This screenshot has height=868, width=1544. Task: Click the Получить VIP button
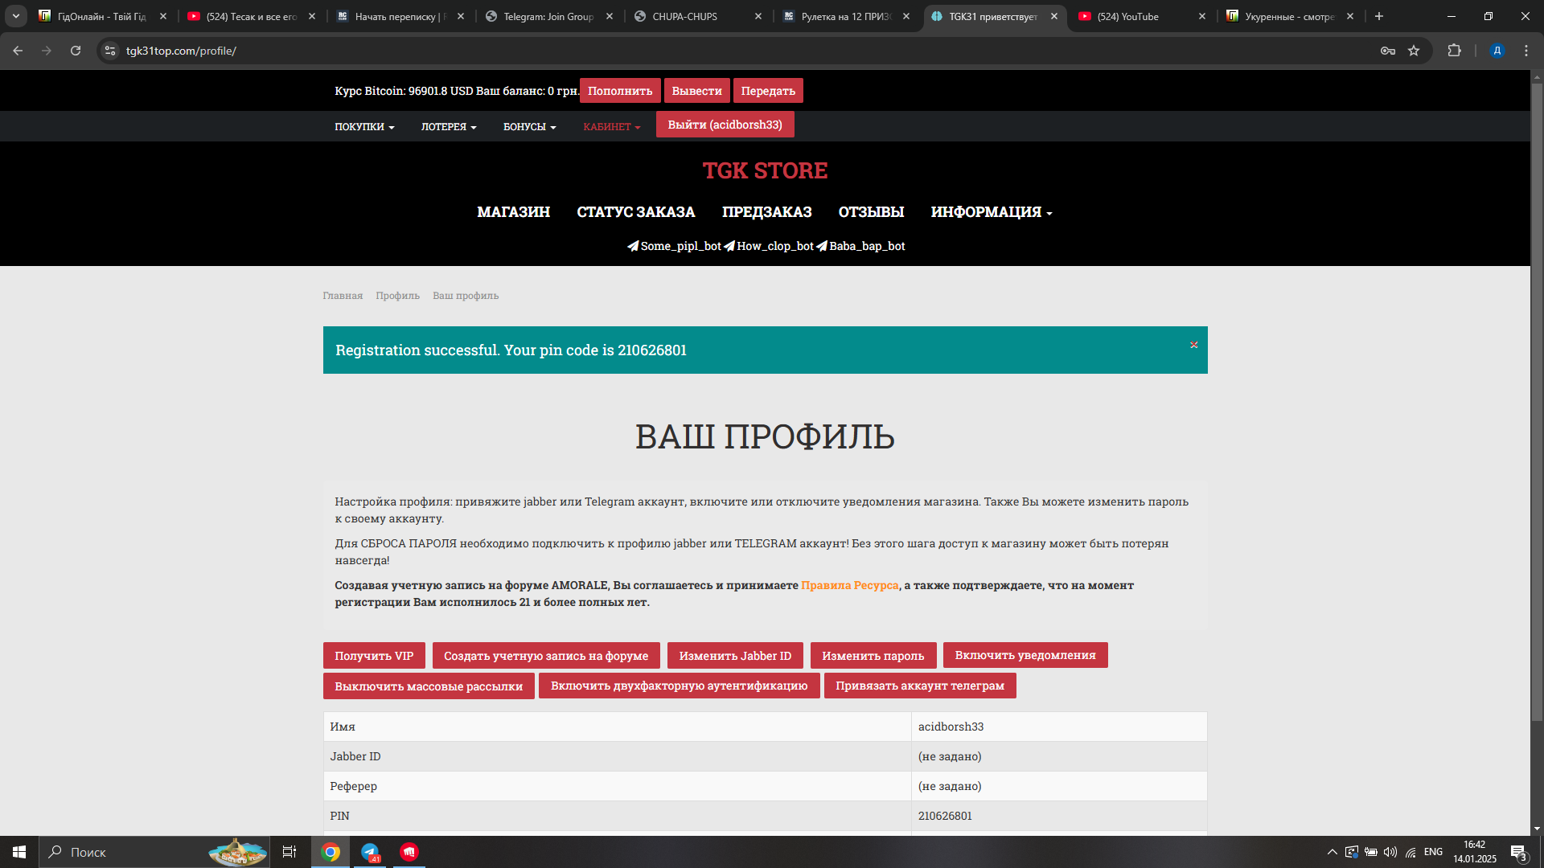pyautogui.click(x=374, y=656)
